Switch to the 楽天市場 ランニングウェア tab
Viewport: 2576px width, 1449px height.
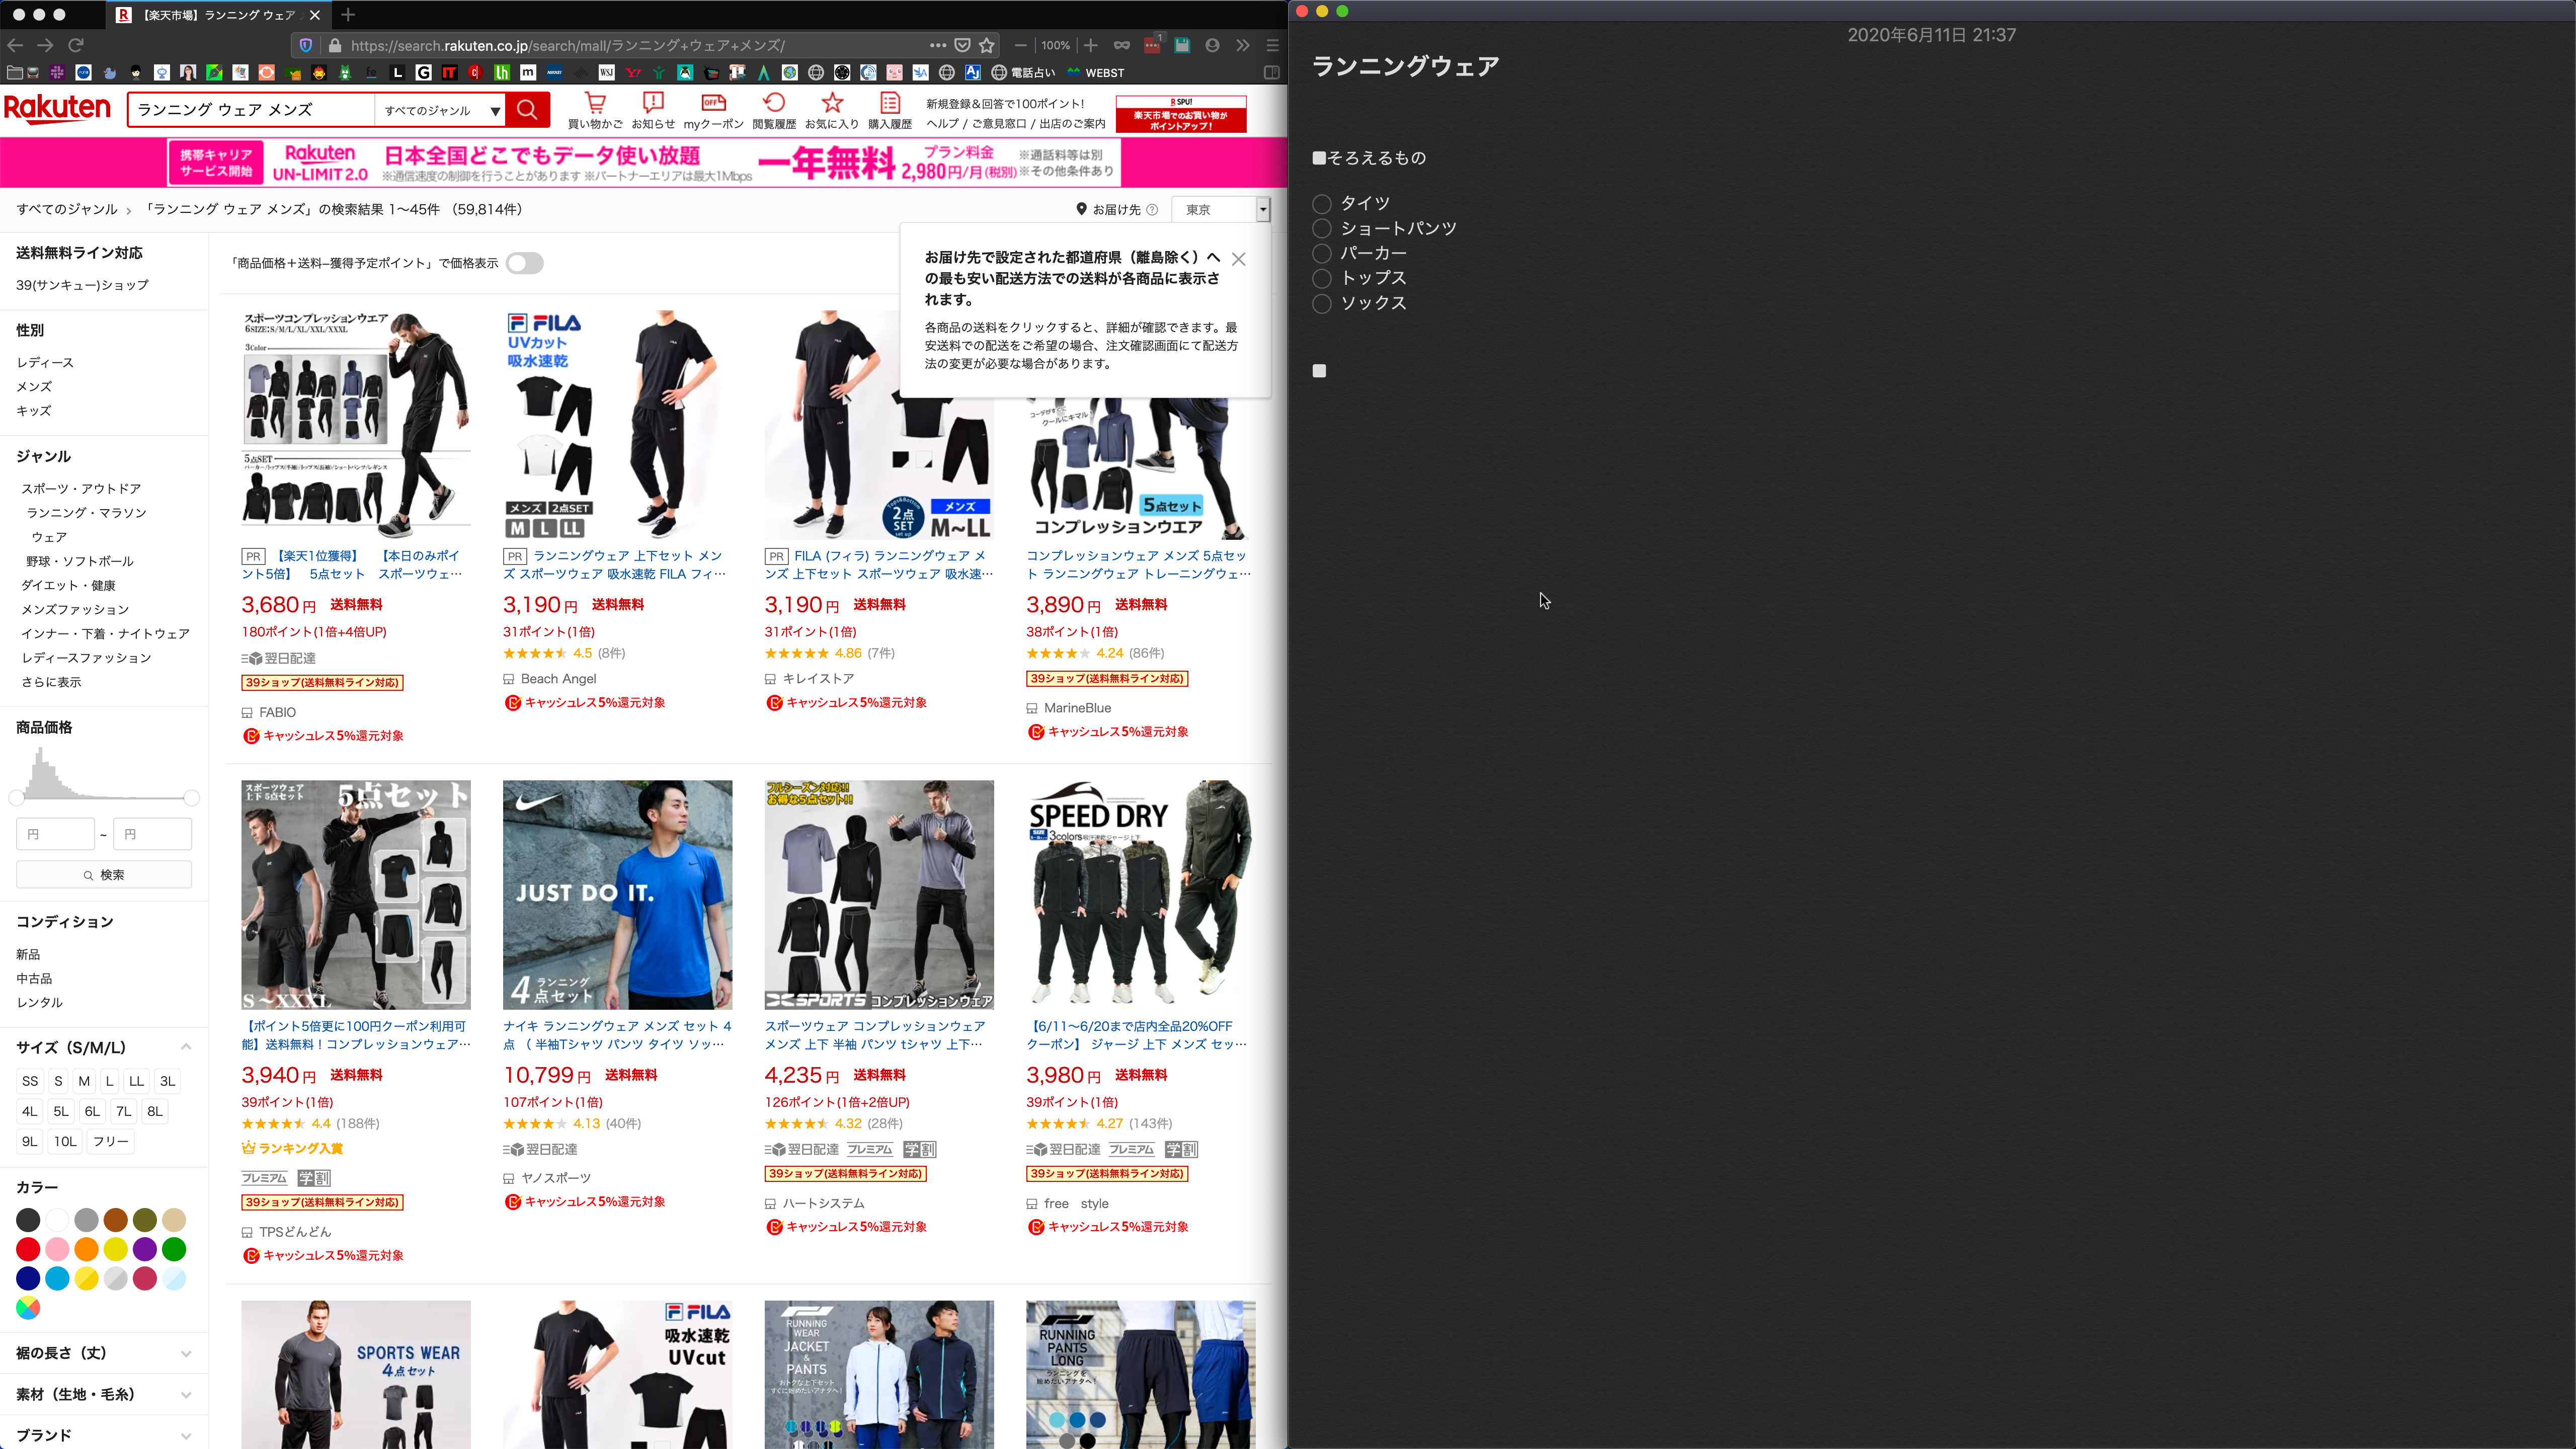coord(218,15)
